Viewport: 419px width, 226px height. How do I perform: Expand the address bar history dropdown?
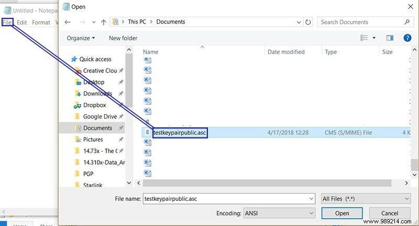pyautogui.click(x=299, y=22)
